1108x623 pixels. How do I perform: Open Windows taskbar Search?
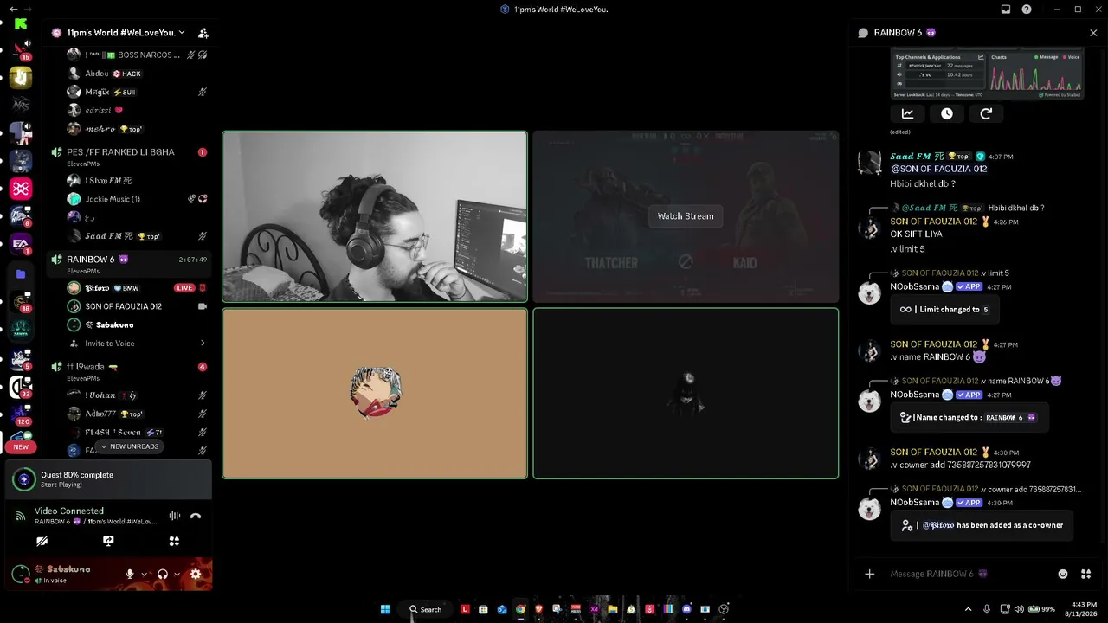point(425,609)
